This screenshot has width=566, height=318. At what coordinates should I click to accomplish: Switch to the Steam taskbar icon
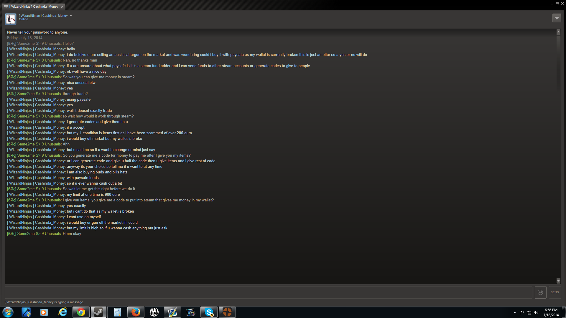click(99, 312)
